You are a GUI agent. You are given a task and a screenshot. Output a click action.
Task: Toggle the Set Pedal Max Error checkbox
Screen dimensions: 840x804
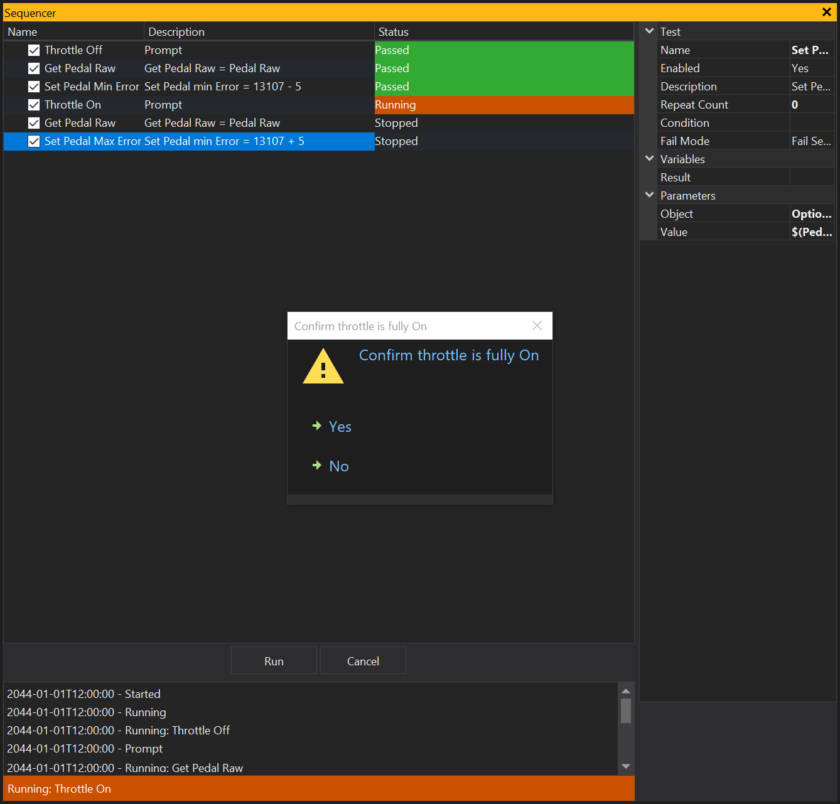(34, 141)
